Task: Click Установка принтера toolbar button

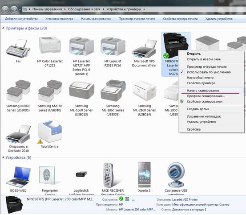Action: click(59, 19)
